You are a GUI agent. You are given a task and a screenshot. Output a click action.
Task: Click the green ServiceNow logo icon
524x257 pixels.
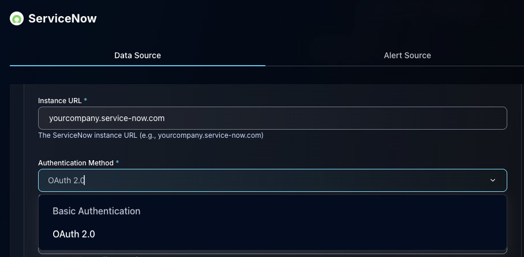click(17, 19)
